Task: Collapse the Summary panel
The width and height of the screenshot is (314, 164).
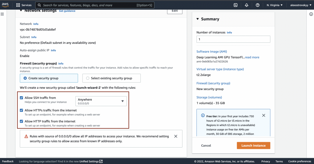Action: click(x=198, y=19)
